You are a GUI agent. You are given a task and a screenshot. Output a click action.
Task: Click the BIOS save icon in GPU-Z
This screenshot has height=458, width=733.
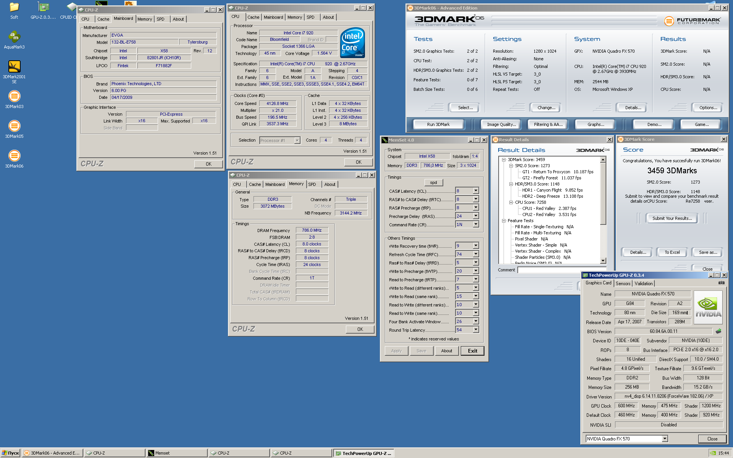[x=718, y=331]
